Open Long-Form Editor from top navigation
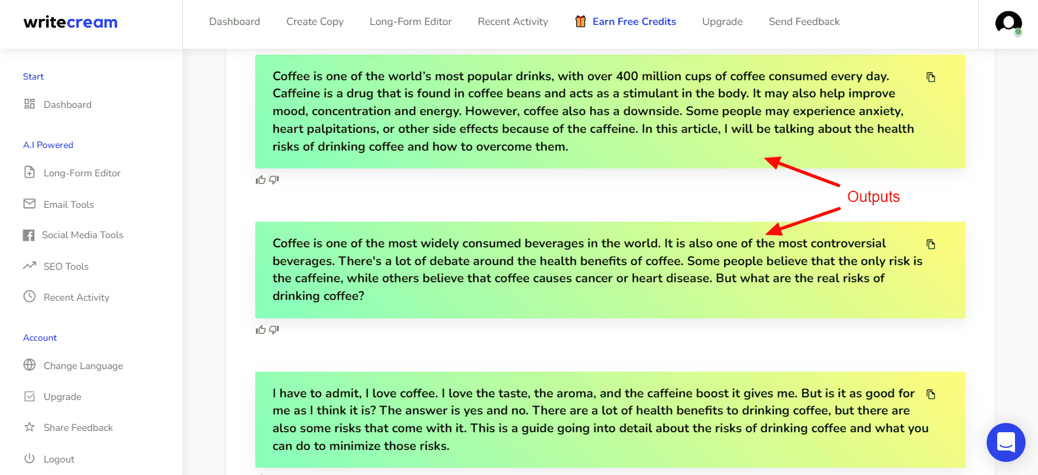Image resolution: width=1038 pixels, height=475 pixels. (x=410, y=22)
